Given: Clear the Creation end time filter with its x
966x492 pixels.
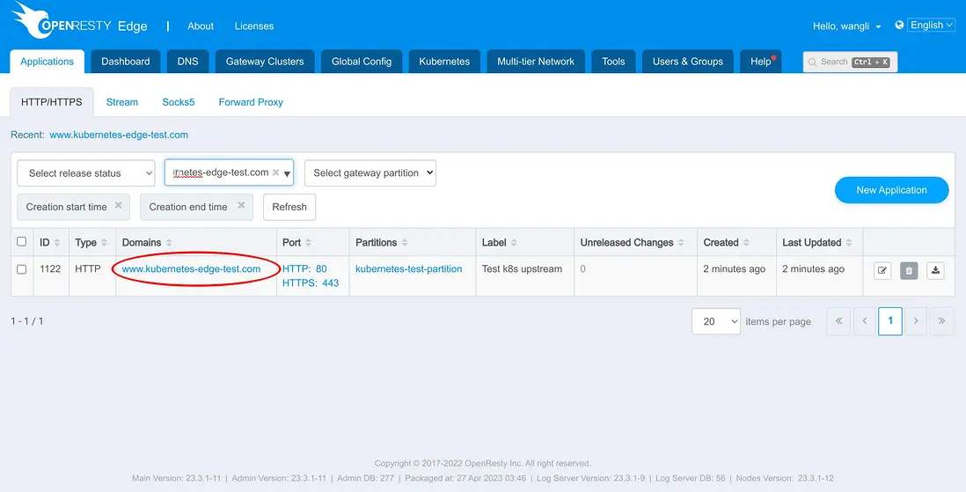Looking at the screenshot, I should point(241,205).
